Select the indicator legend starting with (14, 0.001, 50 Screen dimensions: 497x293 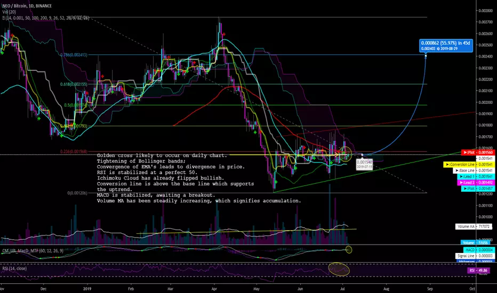pos(46,18)
